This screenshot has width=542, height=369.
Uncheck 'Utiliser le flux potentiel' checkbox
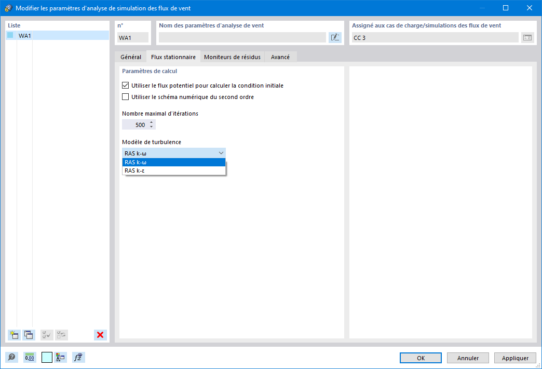click(126, 86)
